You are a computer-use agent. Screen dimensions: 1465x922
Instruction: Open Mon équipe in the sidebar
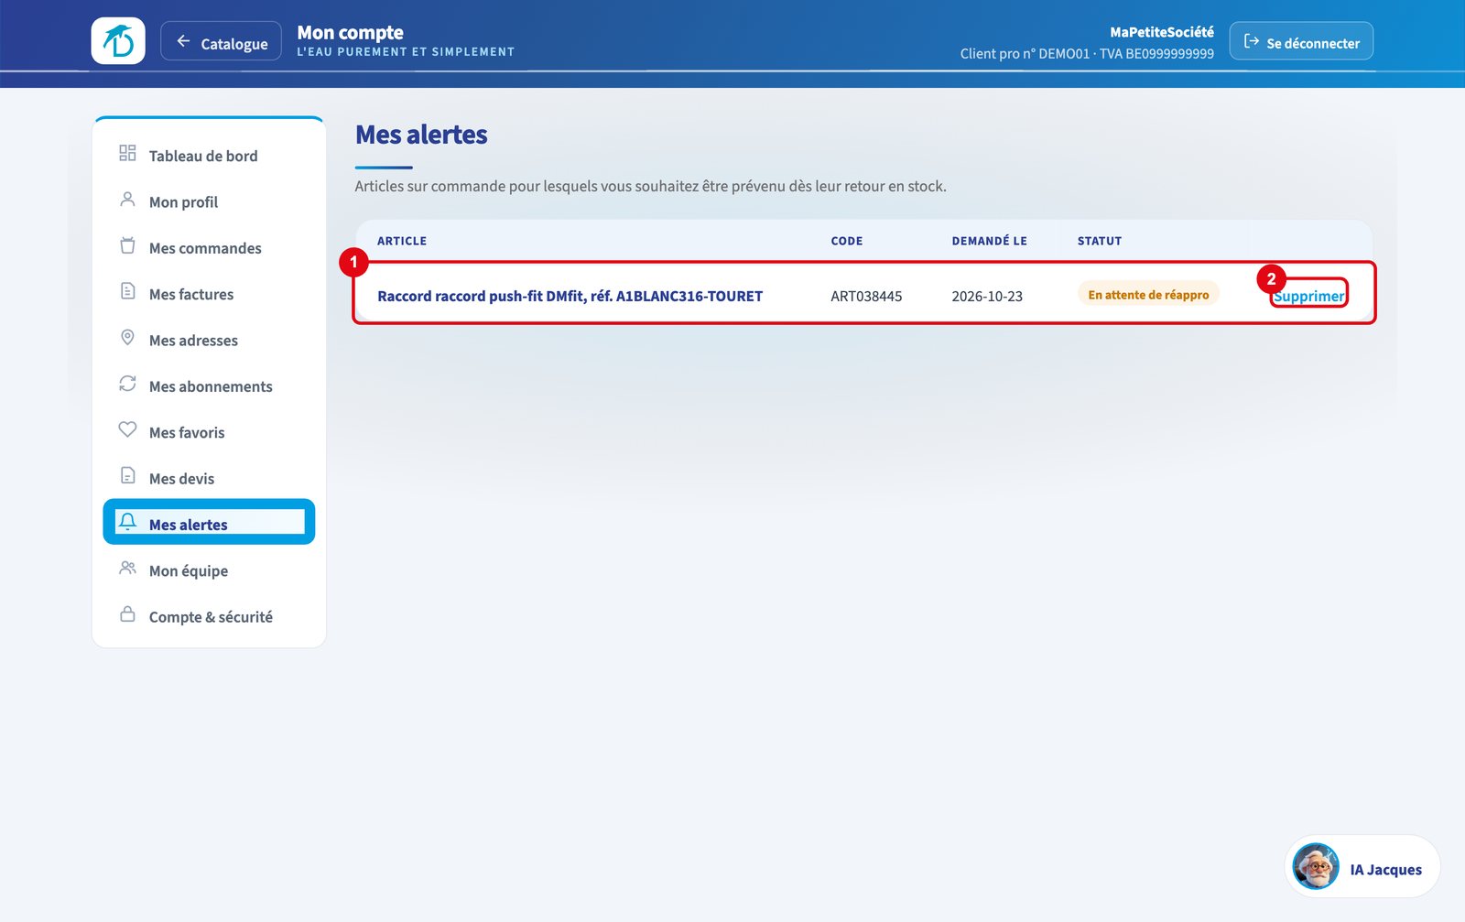(209, 570)
